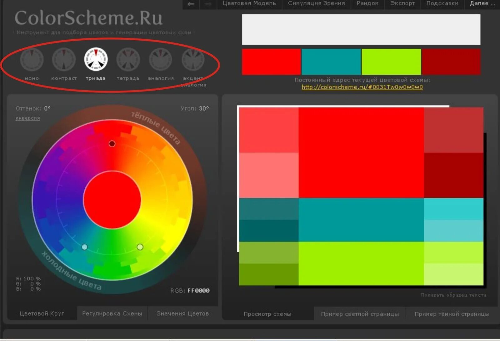Click the large red block in scheme preview
Screen dimensions: 500x341
coord(361,153)
